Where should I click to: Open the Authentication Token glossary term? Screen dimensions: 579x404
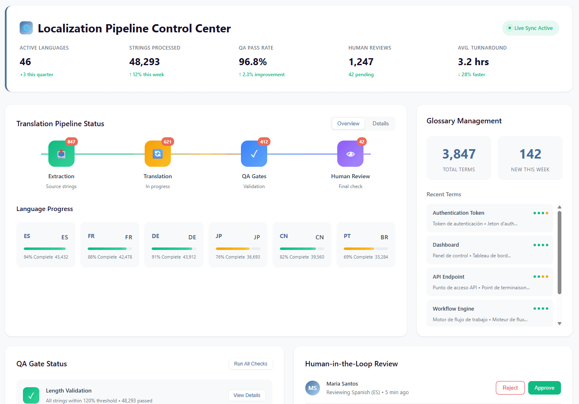[x=490, y=218]
